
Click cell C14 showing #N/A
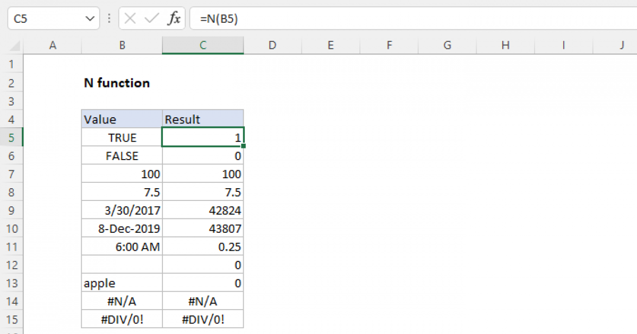203,301
